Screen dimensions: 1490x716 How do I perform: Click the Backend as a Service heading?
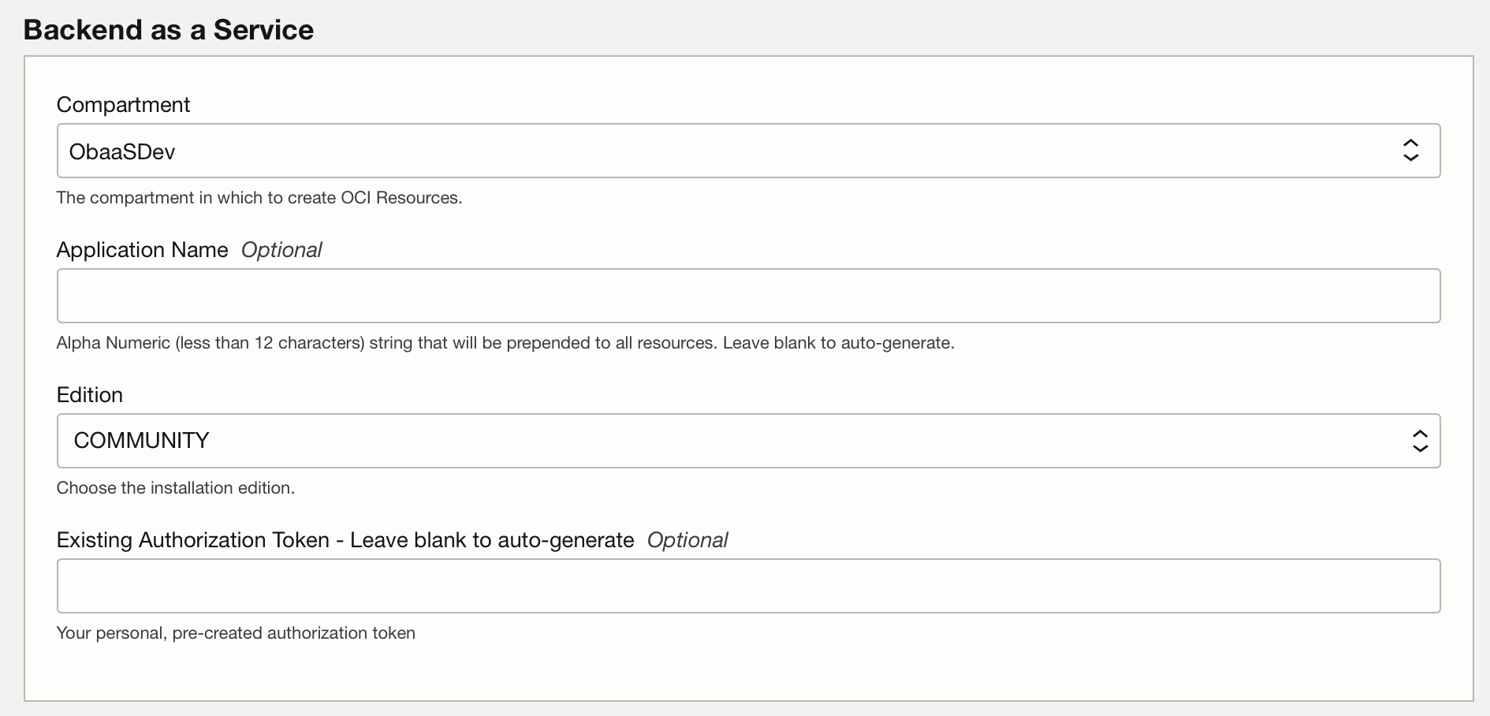[x=168, y=30]
